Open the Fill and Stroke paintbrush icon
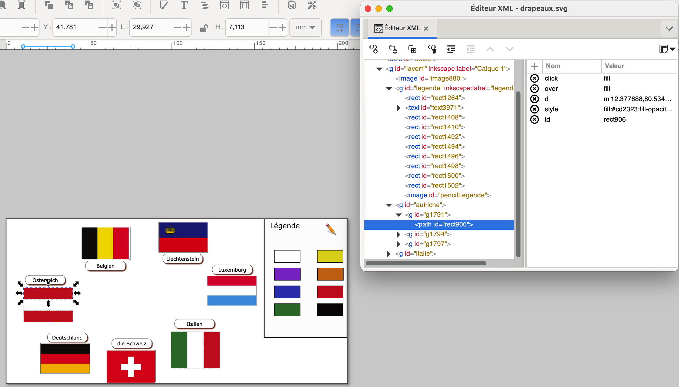 click(x=164, y=5)
